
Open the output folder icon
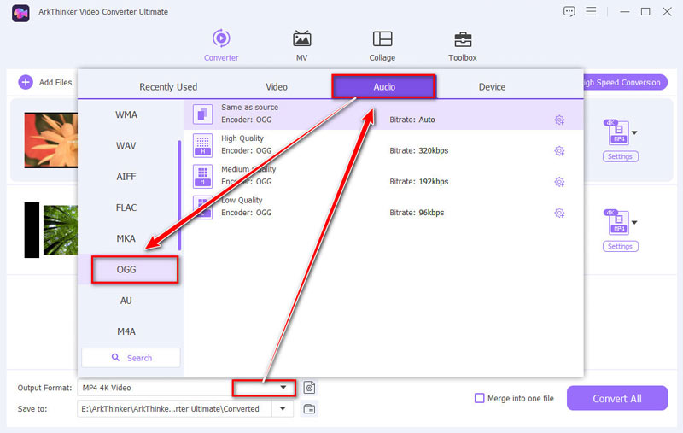309,409
